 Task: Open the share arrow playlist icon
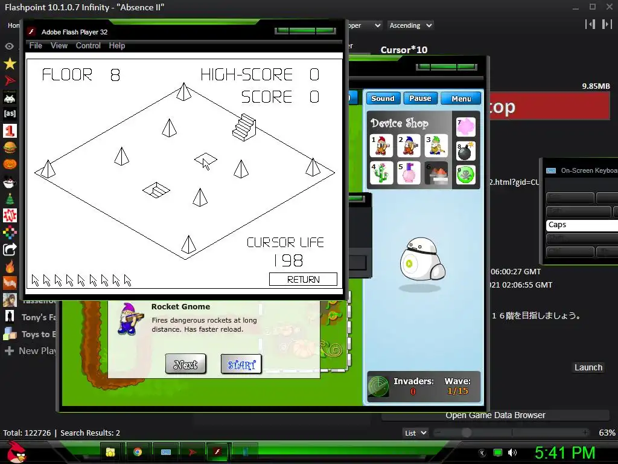pyautogui.click(x=10, y=250)
